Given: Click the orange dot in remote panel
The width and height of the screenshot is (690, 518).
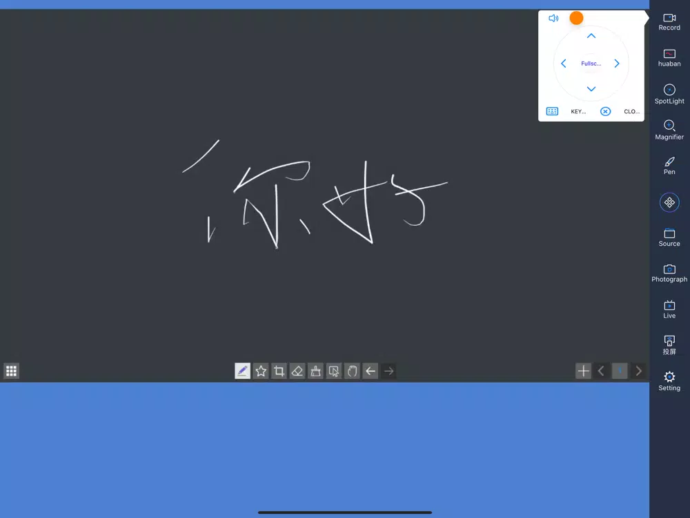Looking at the screenshot, I should [x=576, y=18].
